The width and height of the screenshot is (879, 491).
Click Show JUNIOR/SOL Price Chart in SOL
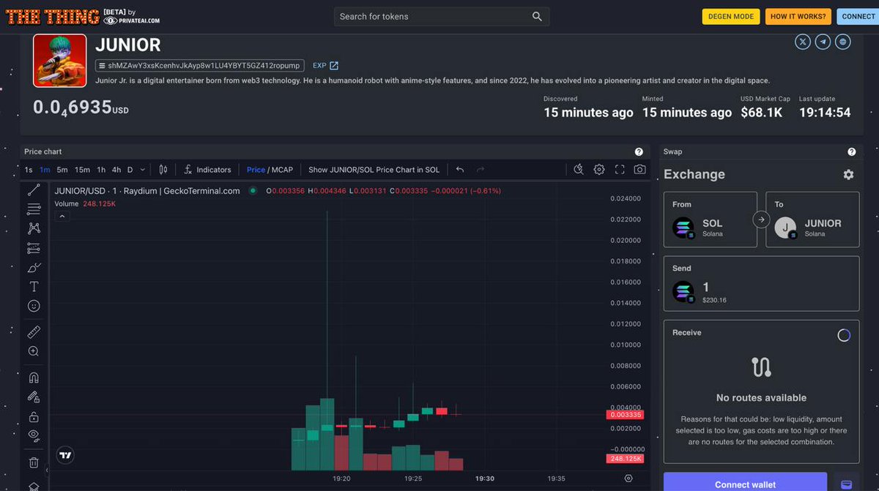point(374,170)
